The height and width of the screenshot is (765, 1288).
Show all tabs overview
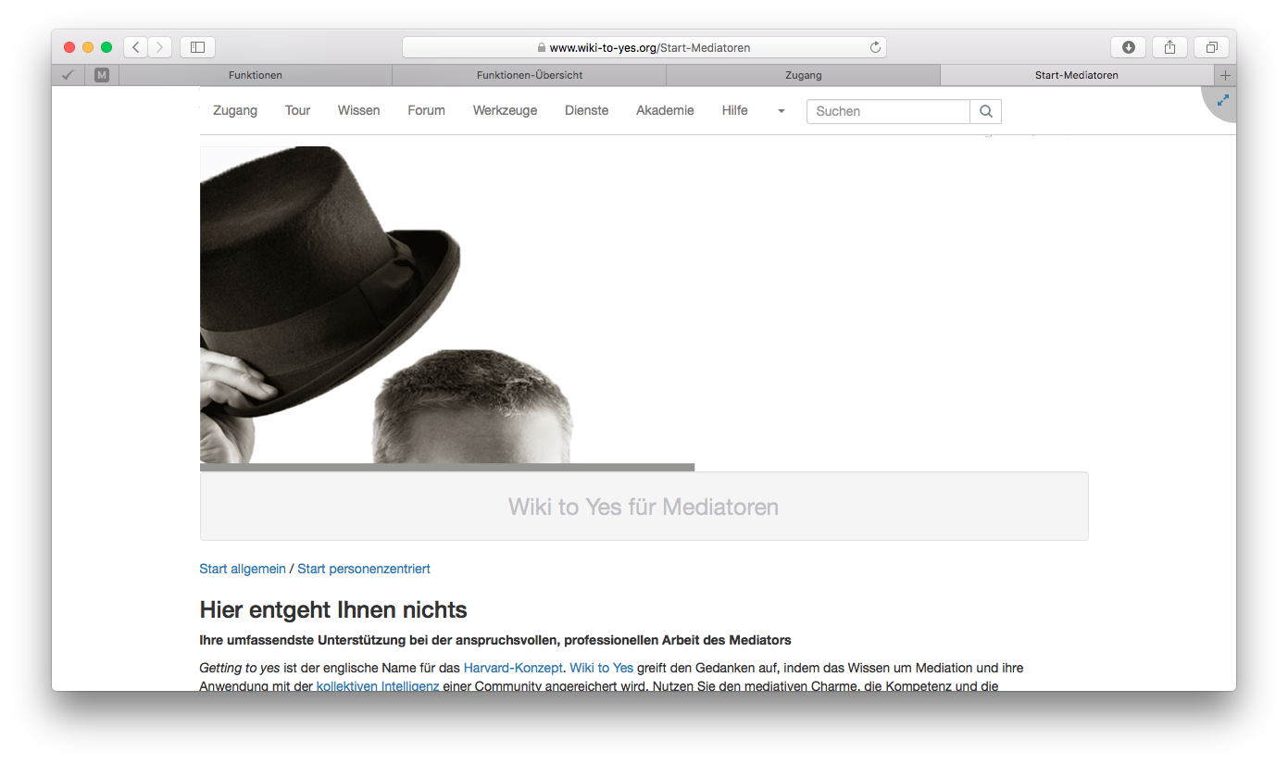coord(1211,47)
